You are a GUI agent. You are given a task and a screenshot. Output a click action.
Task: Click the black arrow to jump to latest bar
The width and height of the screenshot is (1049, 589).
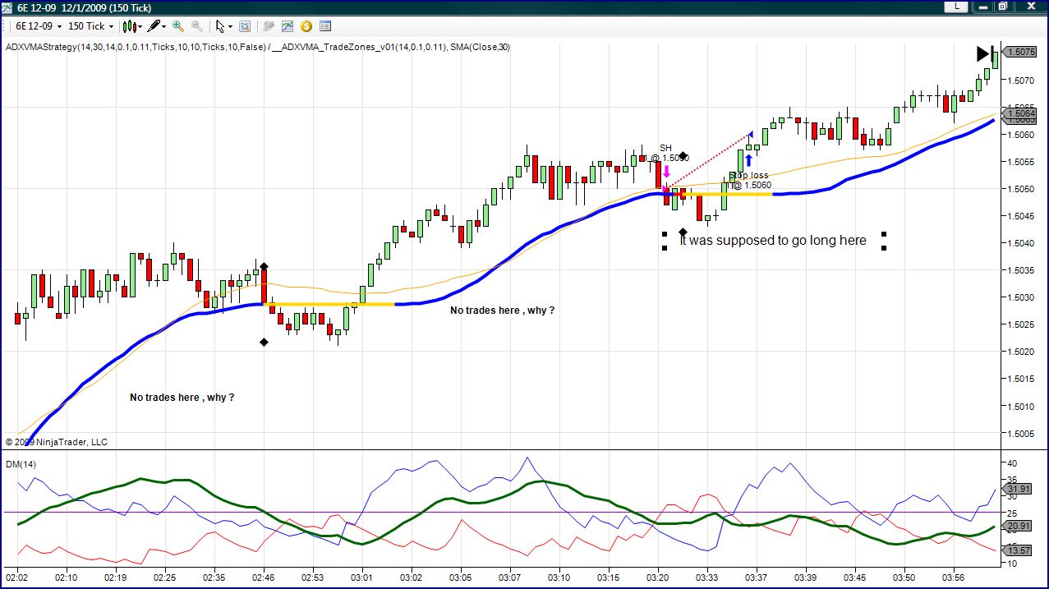pyautogui.click(x=984, y=53)
